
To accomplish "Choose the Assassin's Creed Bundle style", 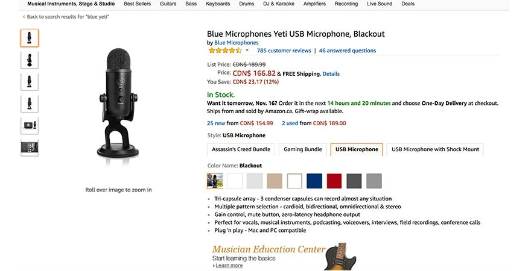I will tap(241, 149).
